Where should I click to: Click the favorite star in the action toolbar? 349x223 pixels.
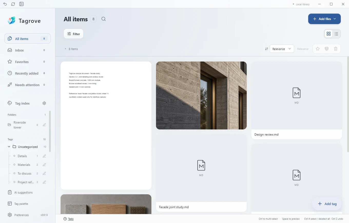coord(318,49)
